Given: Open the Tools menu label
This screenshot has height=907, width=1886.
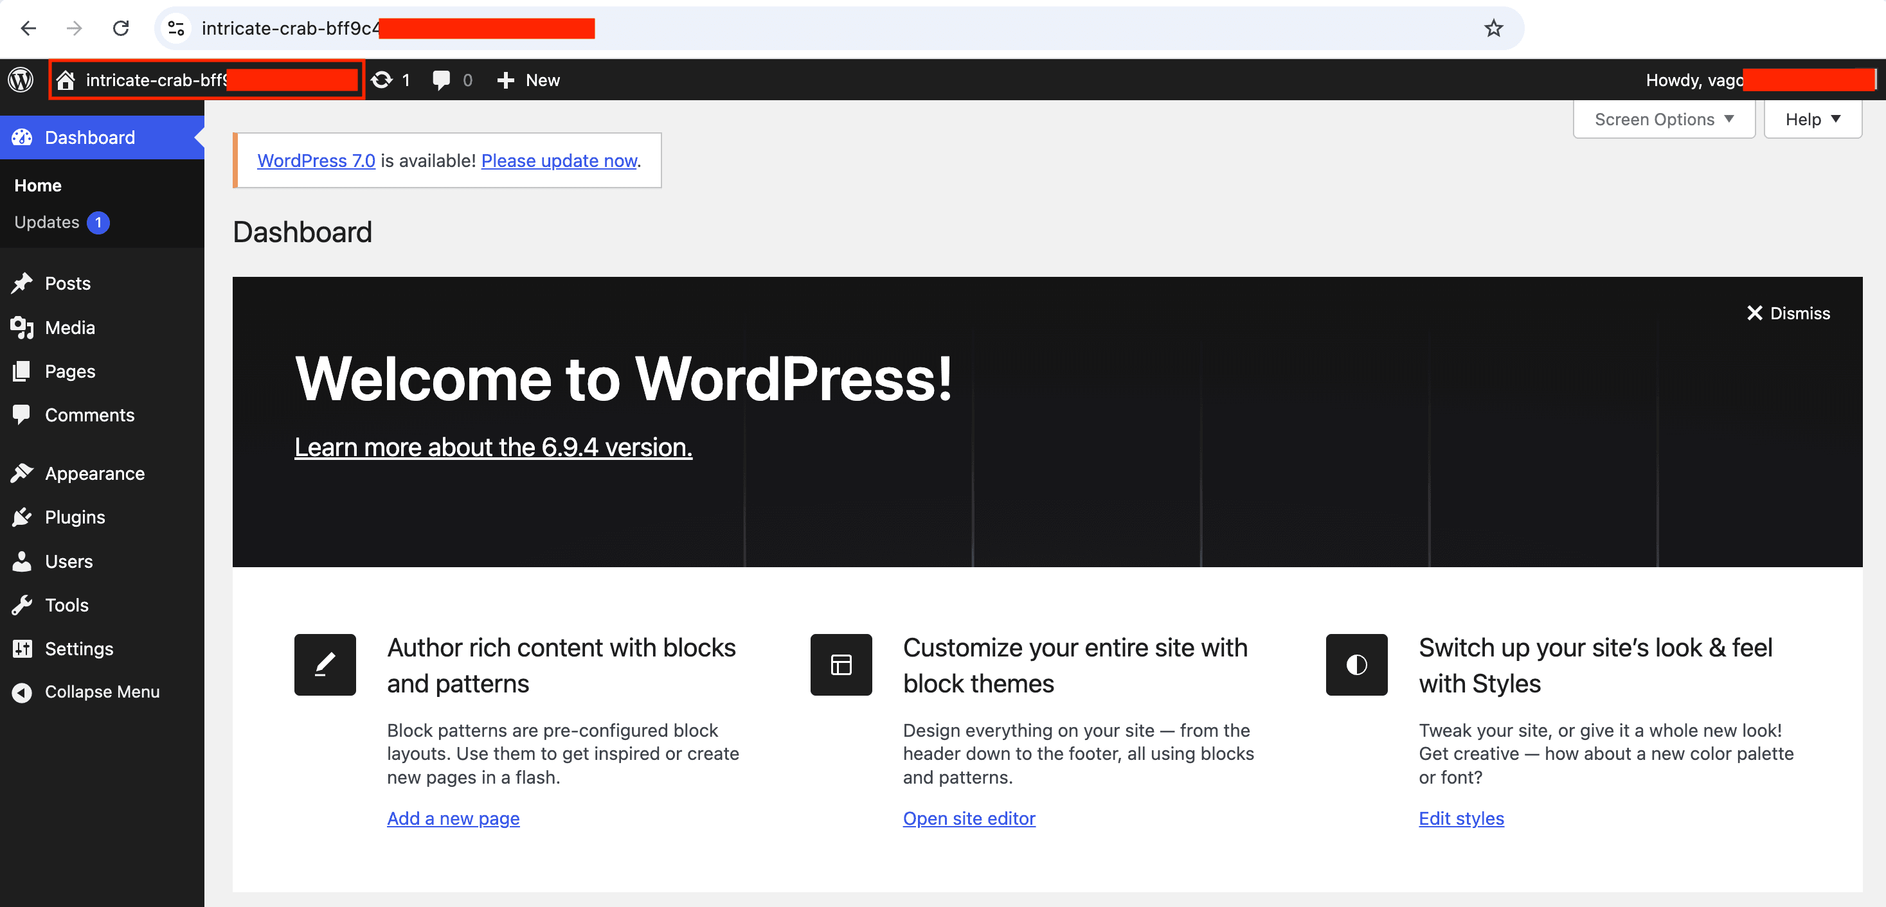Looking at the screenshot, I should pyautogui.click(x=67, y=605).
